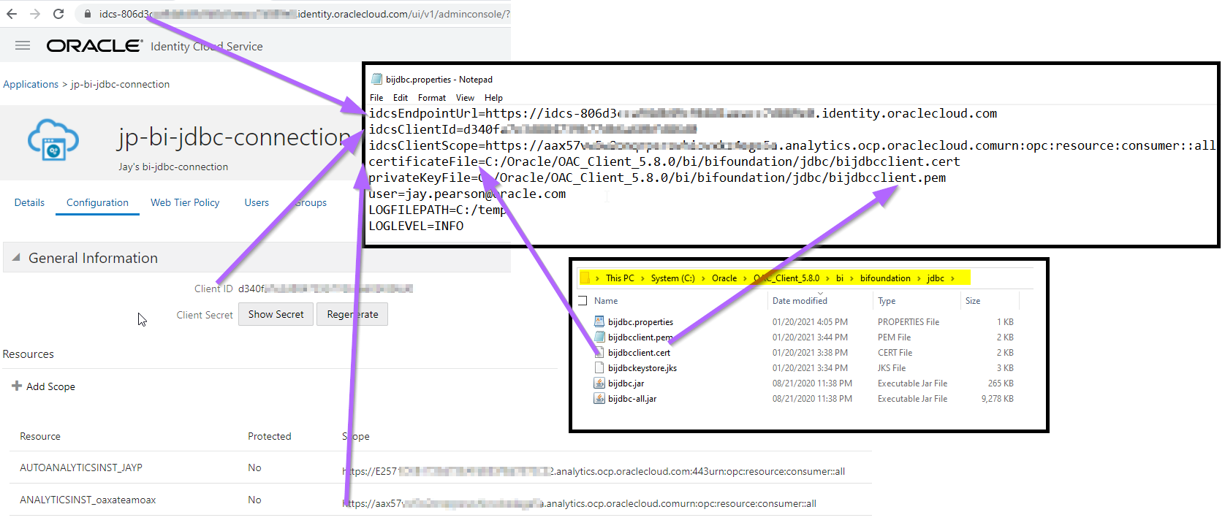Click the Applications breadcrumb link
This screenshot has width=1225, height=523.
click(x=31, y=84)
